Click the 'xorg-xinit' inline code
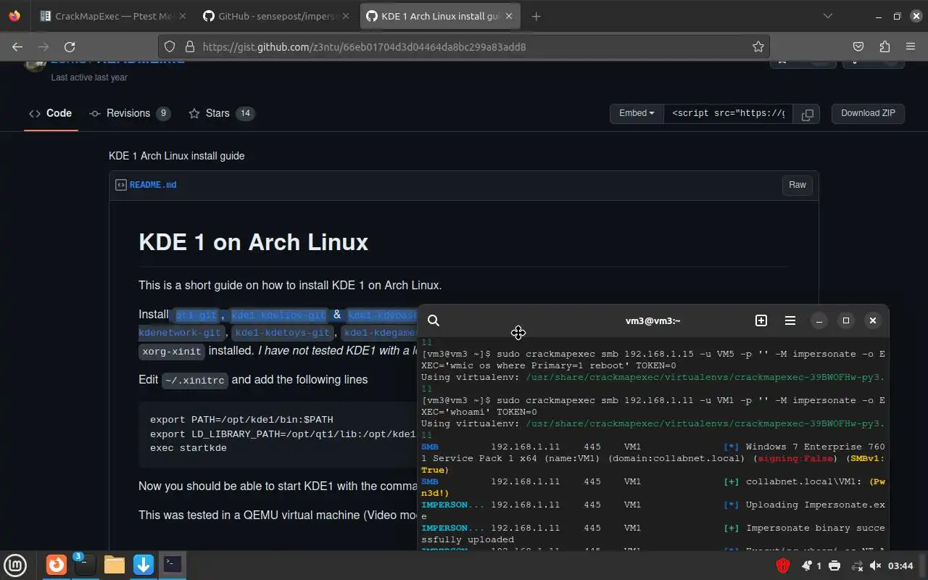This screenshot has width=928, height=580. [172, 351]
